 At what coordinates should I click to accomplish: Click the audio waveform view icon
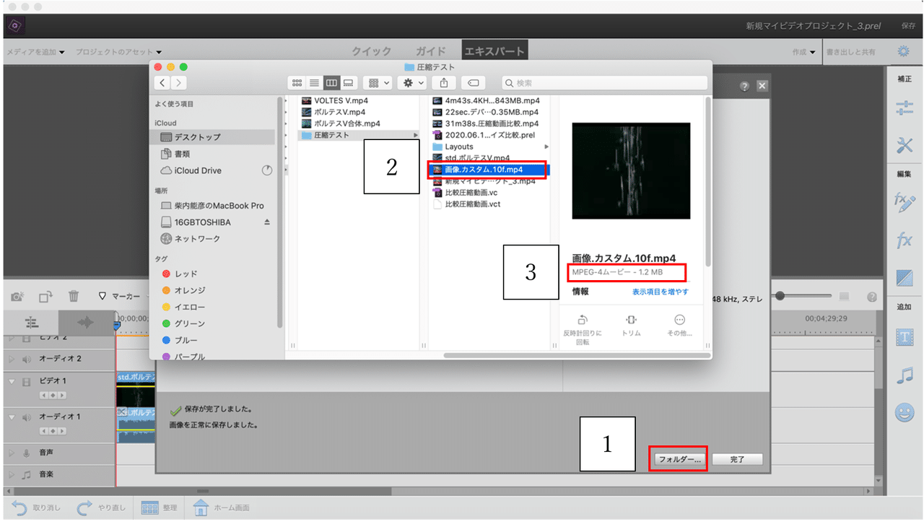coord(86,323)
